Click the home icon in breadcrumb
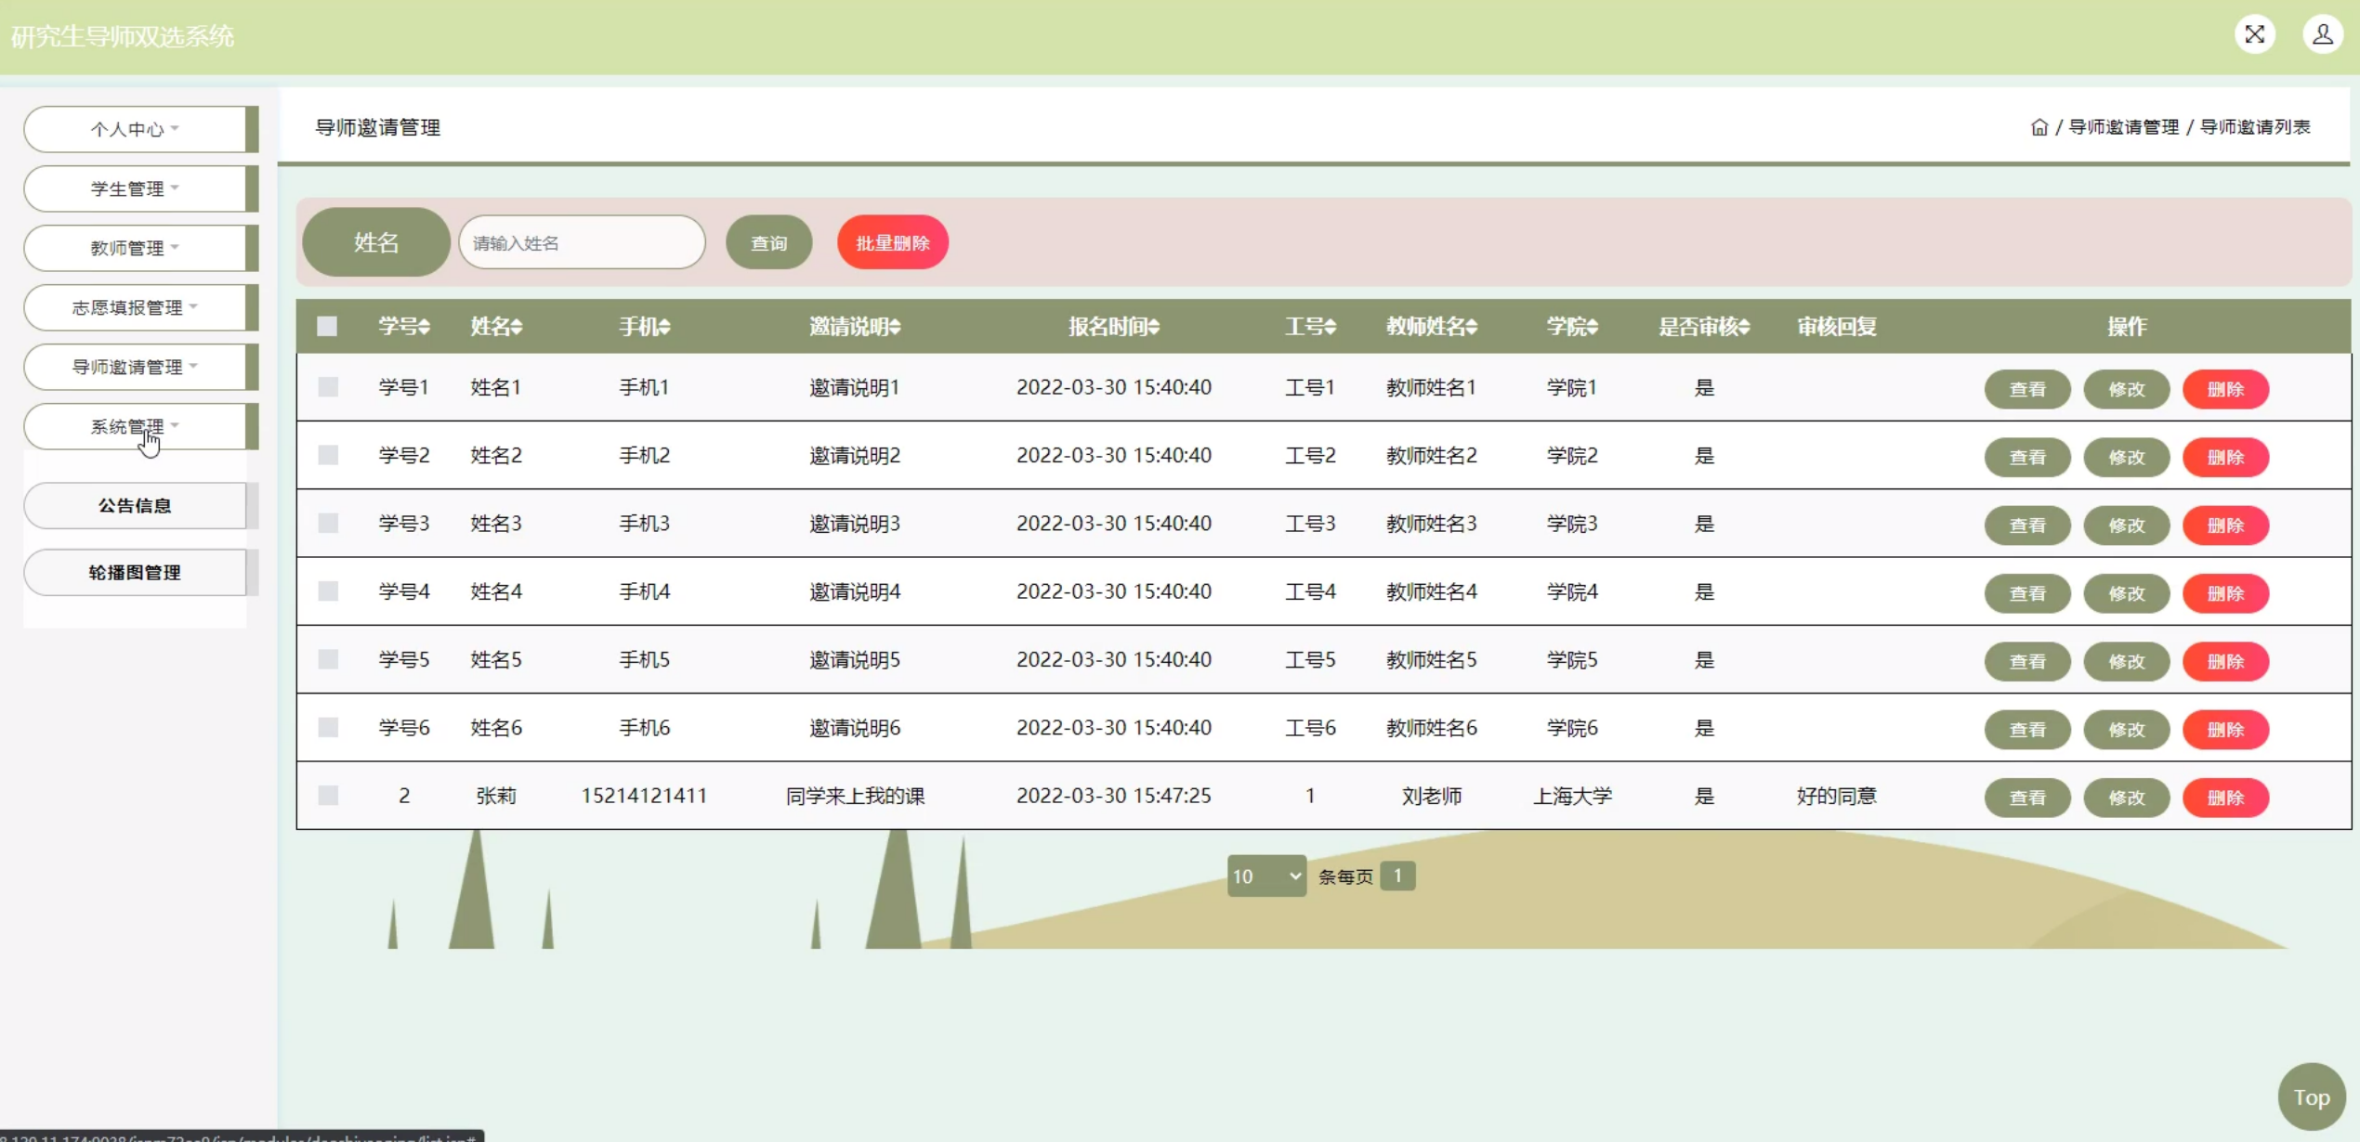This screenshot has height=1142, width=2360. (x=2039, y=127)
